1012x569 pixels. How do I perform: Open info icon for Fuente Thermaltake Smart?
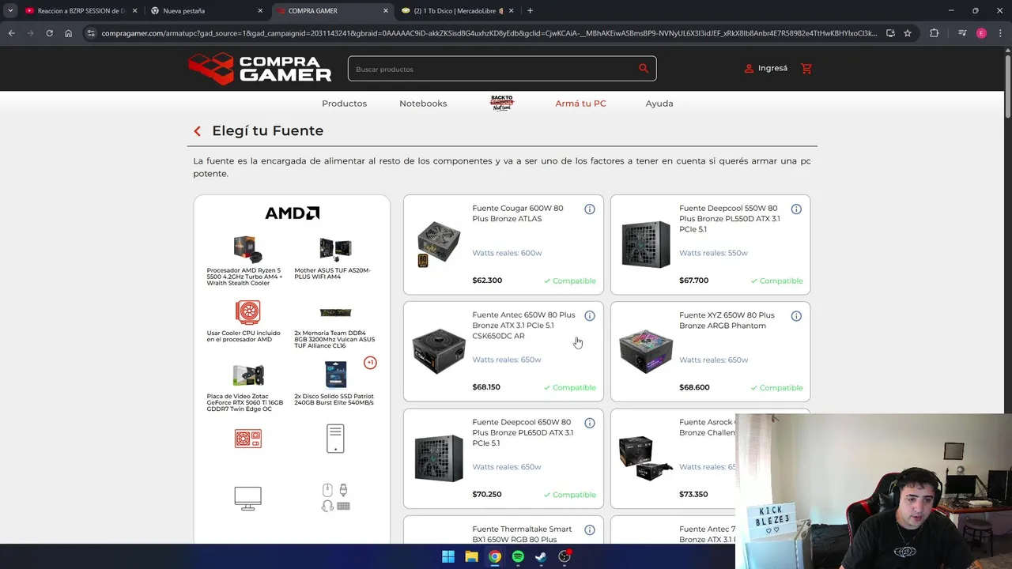tap(590, 530)
